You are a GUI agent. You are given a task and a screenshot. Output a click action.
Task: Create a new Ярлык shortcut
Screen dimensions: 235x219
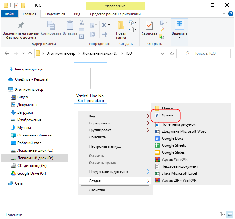[x=191, y=115]
